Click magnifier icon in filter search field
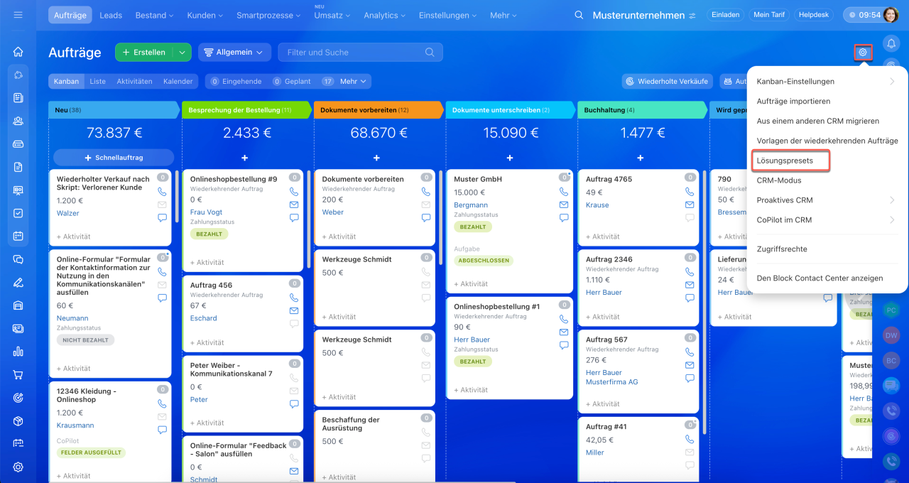This screenshot has width=909, height=483. click(x=430, y=52)
